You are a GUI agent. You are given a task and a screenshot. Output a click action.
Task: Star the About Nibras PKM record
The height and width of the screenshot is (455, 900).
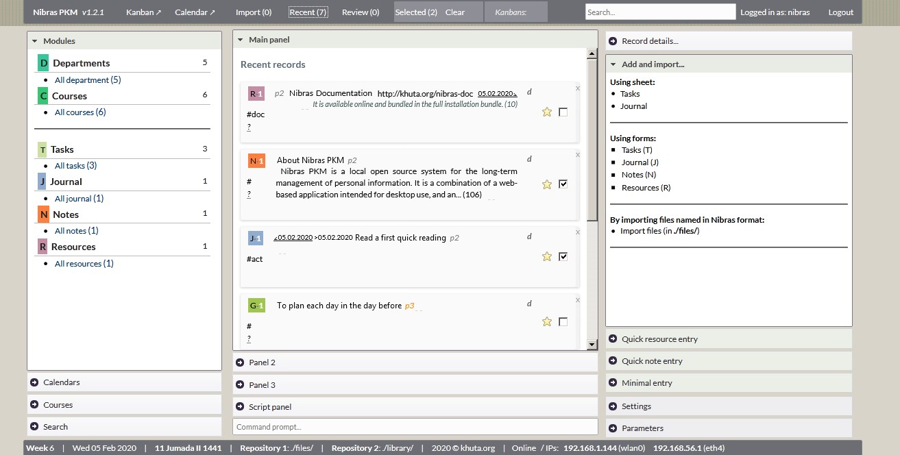tap(547, 184)
